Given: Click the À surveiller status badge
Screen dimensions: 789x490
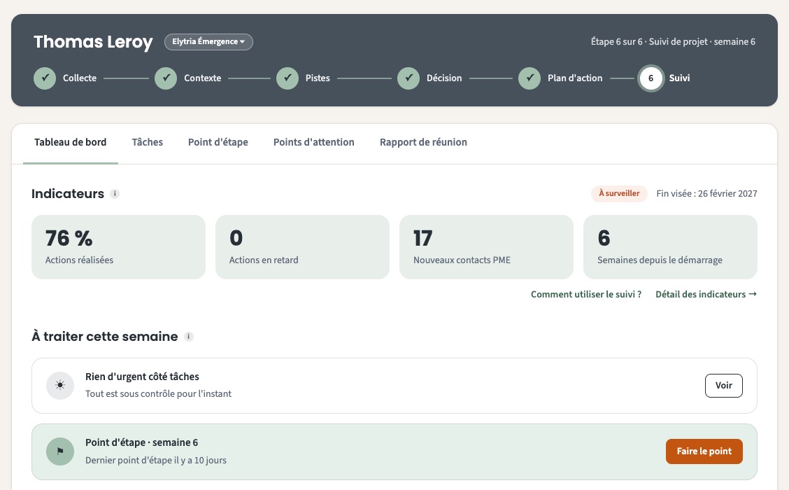Looking at the screenshot, I should (620, 193).
